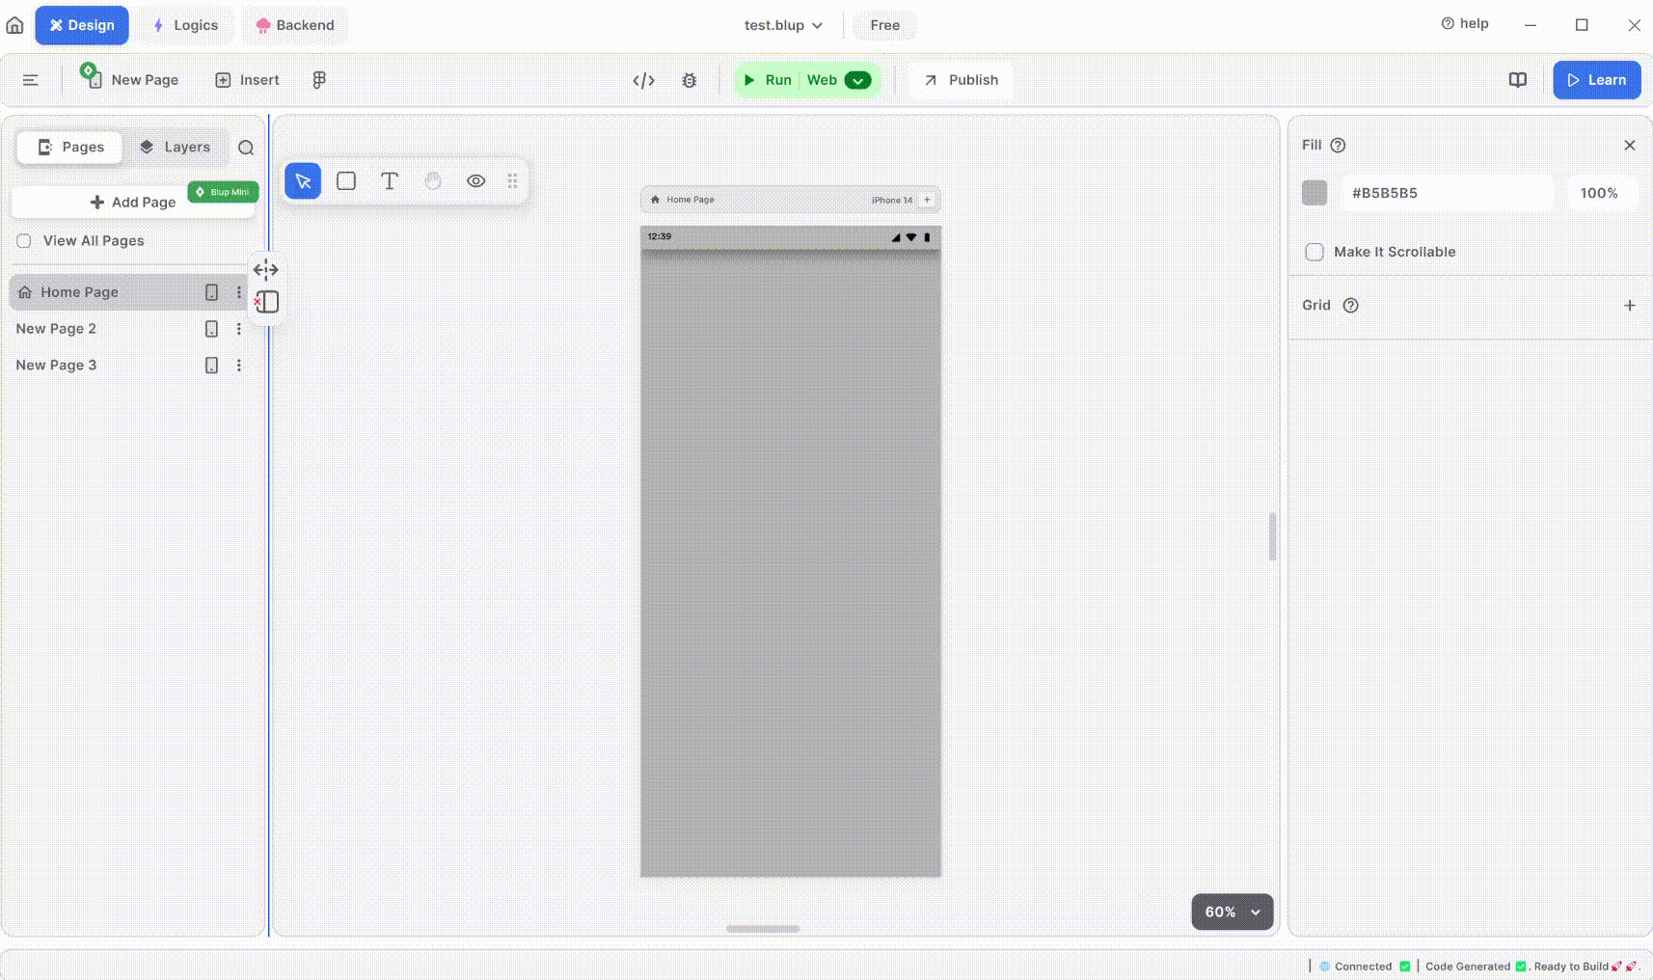Open the code view icon
This screenshot has height=980, width=1653.
644,81
